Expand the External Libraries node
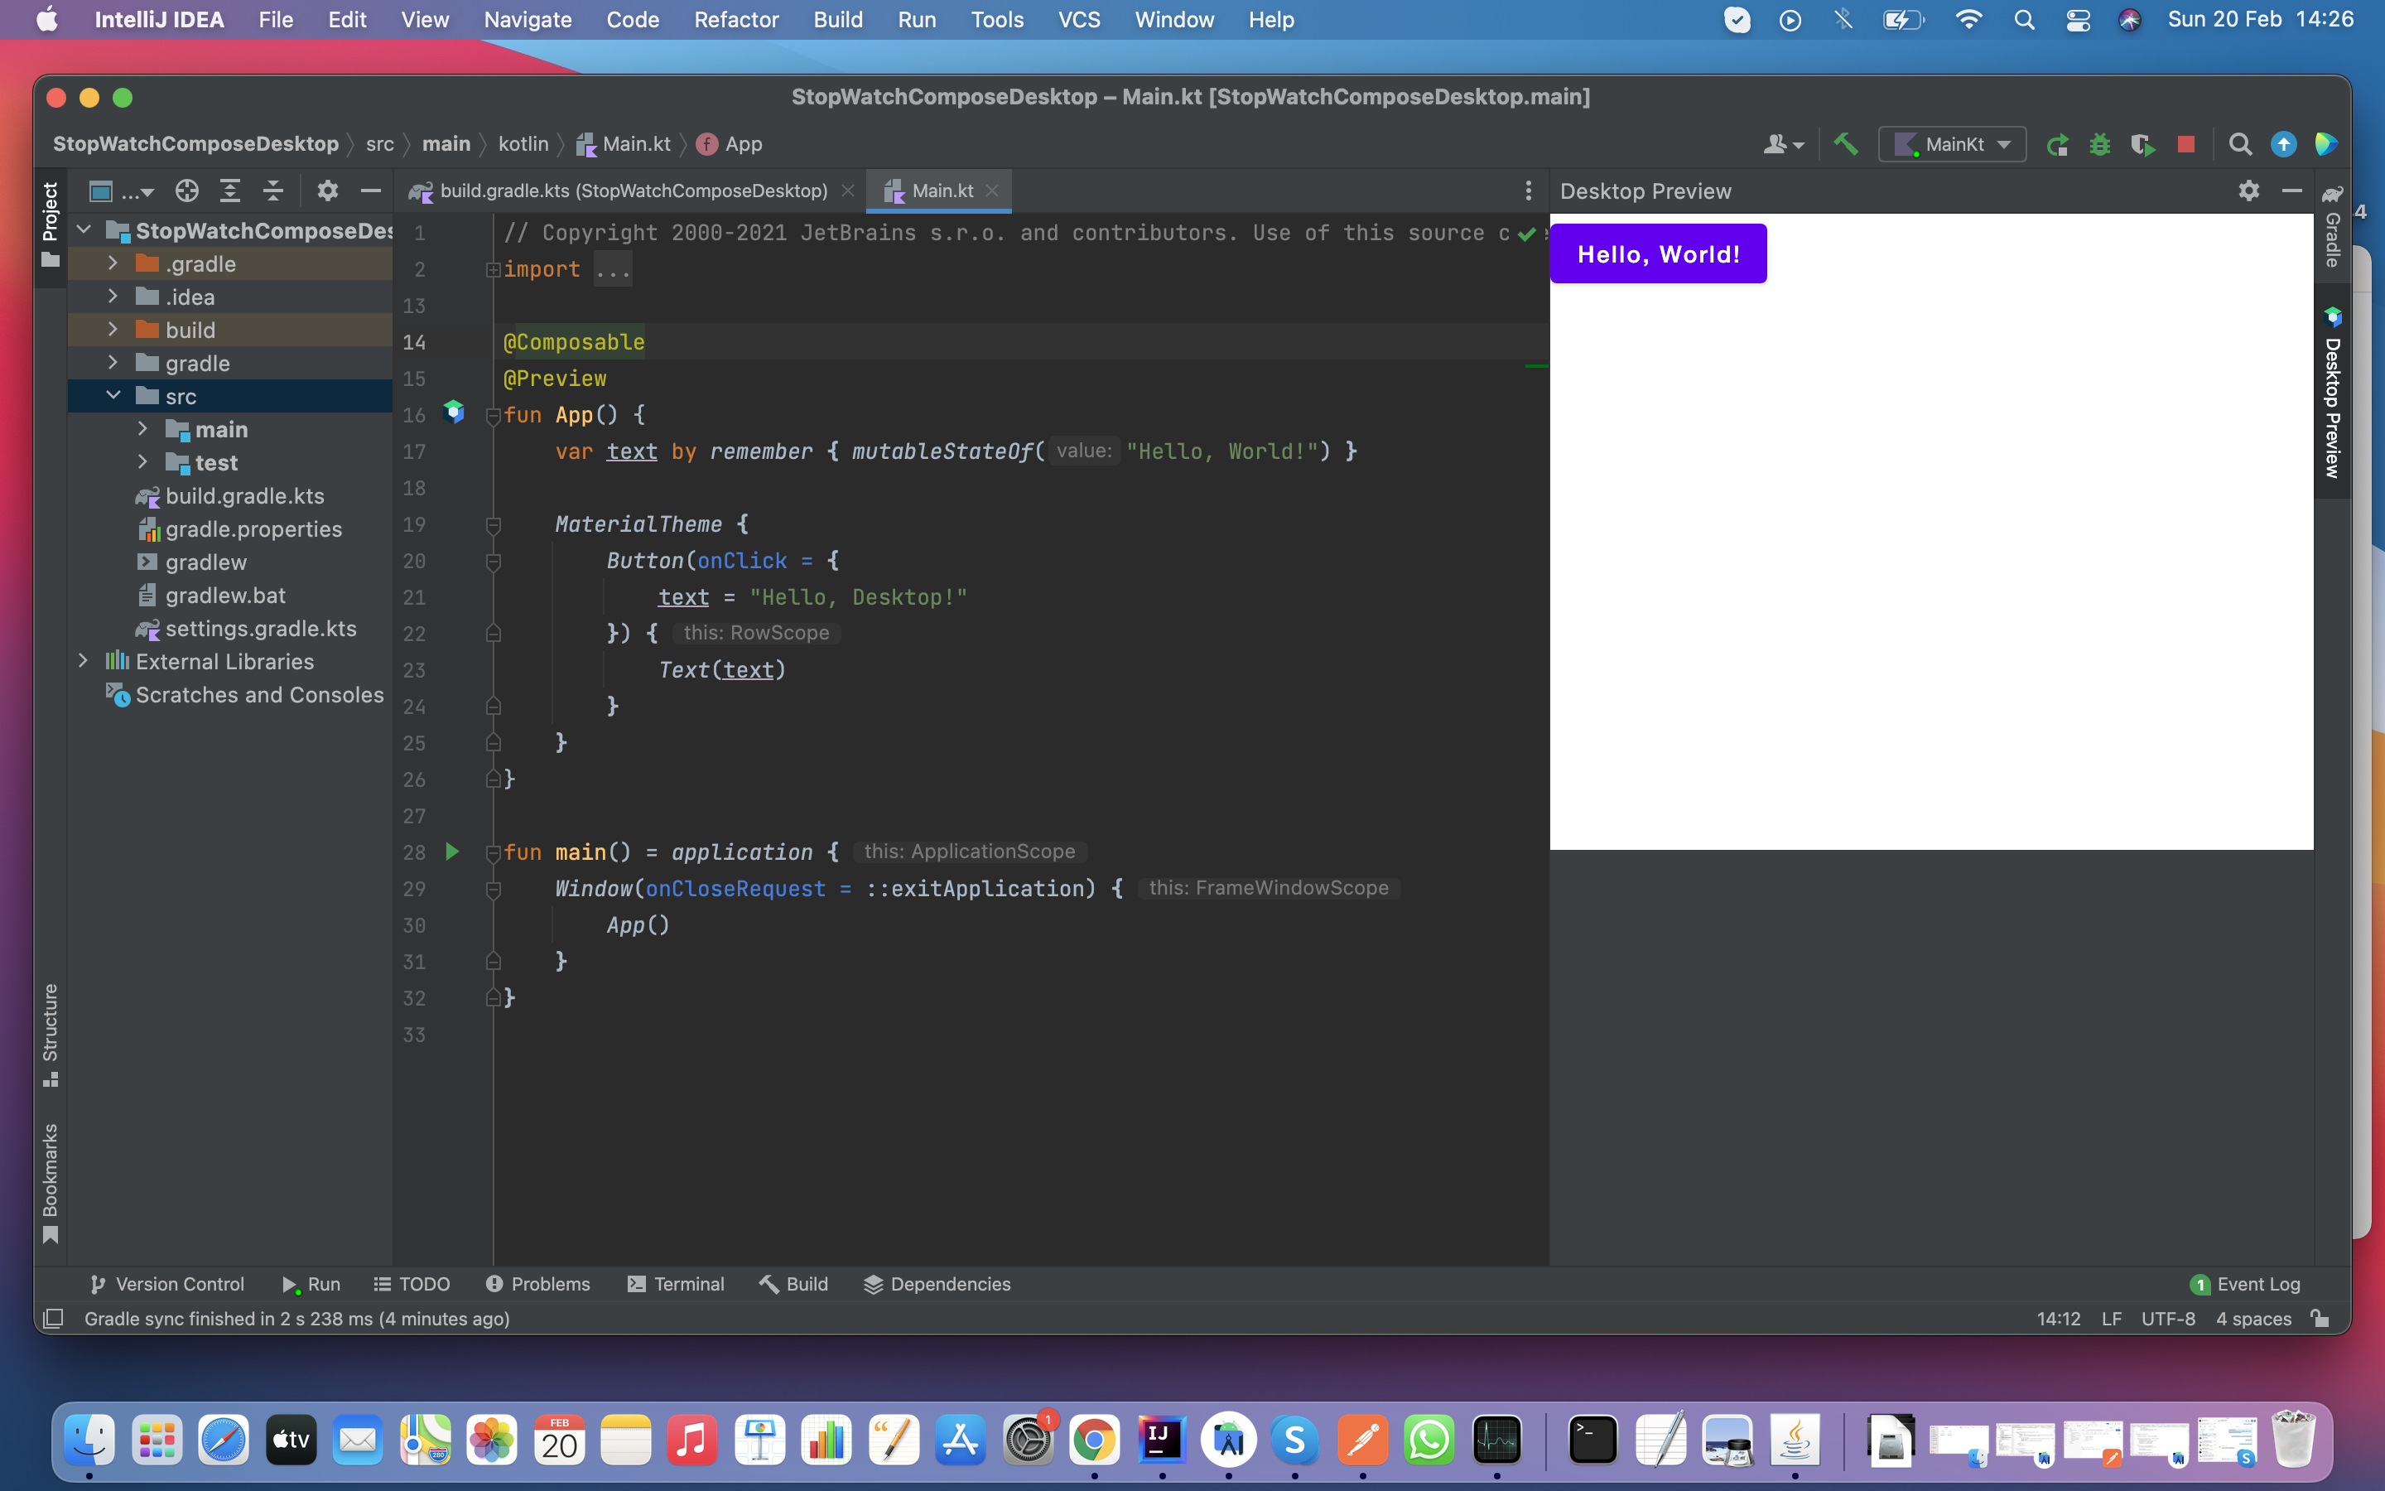 point(84,661)
